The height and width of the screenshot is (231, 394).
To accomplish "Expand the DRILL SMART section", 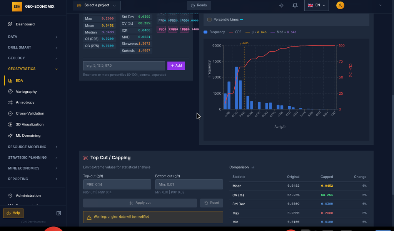I will (33, 47).
